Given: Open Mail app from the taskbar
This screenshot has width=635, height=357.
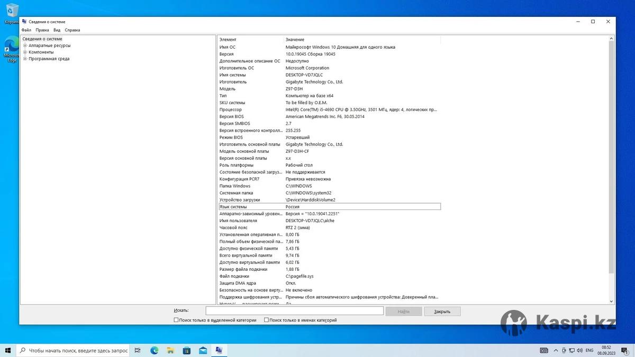Looking at the screenshot, I should 203,350.
